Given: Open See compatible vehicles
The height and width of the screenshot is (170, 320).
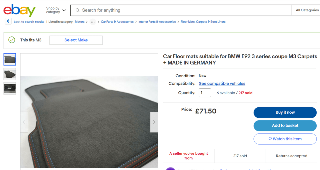Looking at the screenshot, I should [x=222, y=83].
